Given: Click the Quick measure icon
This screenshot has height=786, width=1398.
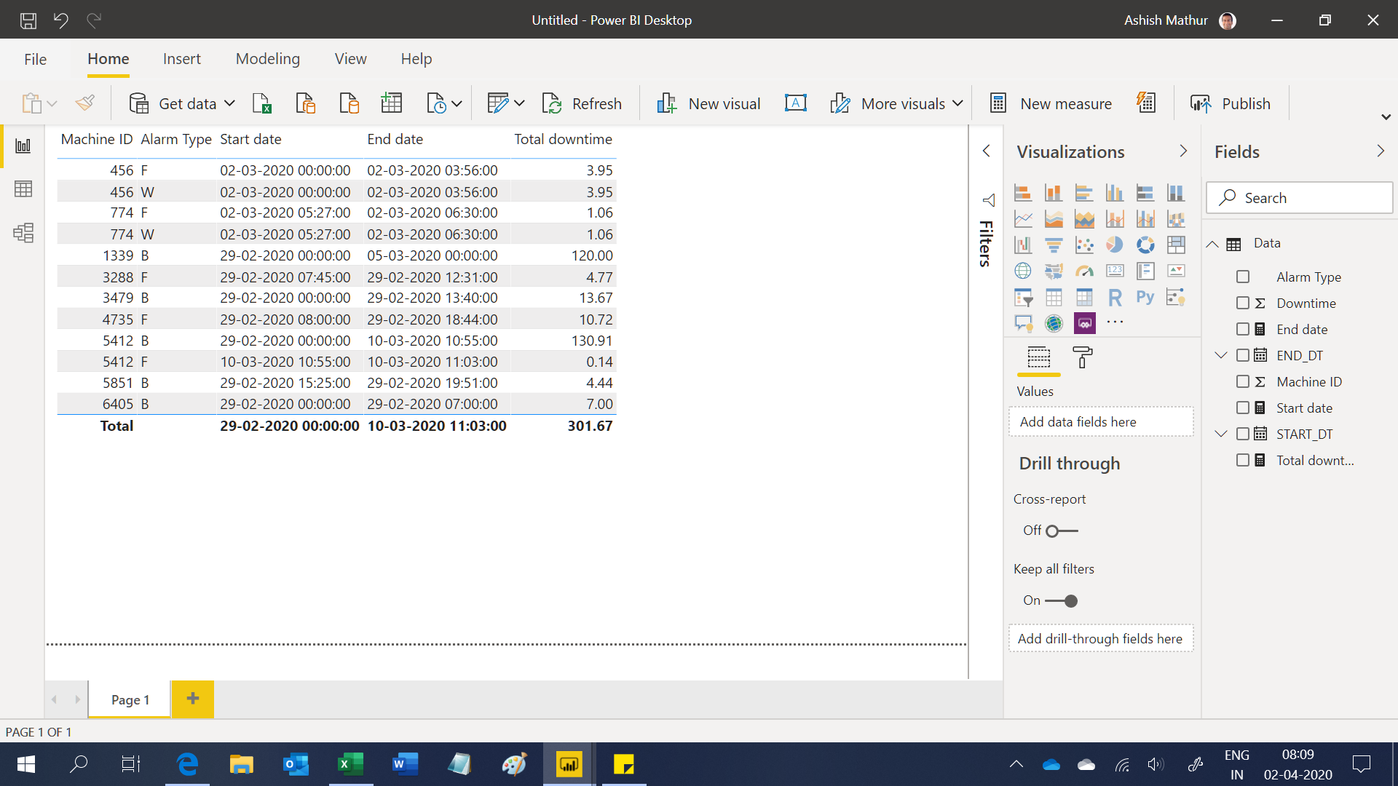Looking at the screenshot, I should pos(1146,103).
